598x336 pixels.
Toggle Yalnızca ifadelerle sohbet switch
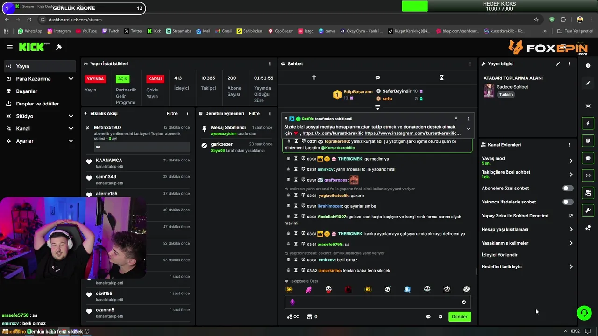(x=568, y=202)
